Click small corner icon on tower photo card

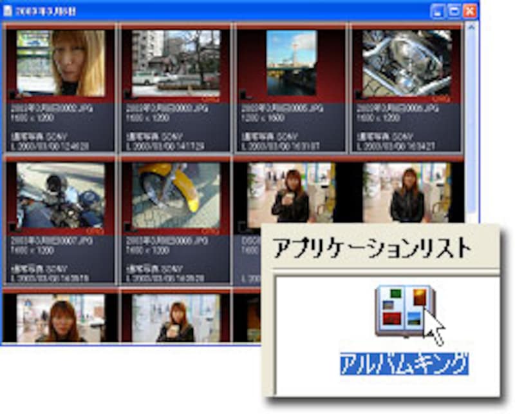[x=244, y=95]
